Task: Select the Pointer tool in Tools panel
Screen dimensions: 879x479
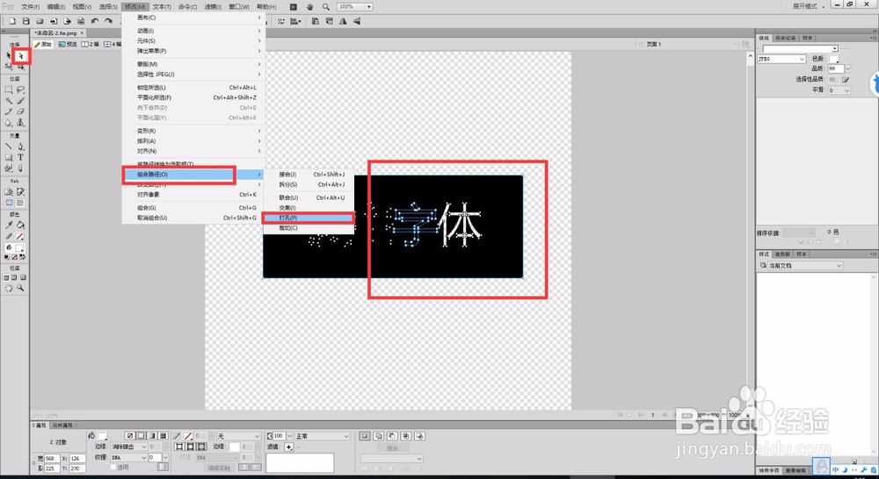Action: (x=9, y=56)
